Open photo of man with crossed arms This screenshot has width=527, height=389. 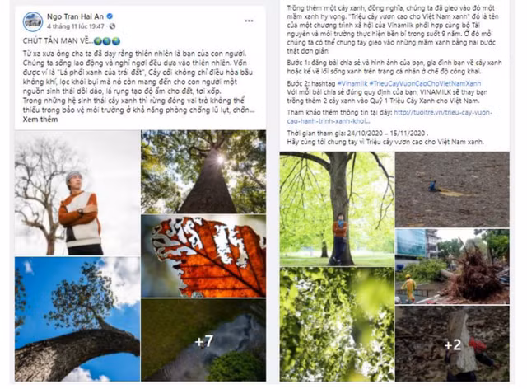coord(77,193)
